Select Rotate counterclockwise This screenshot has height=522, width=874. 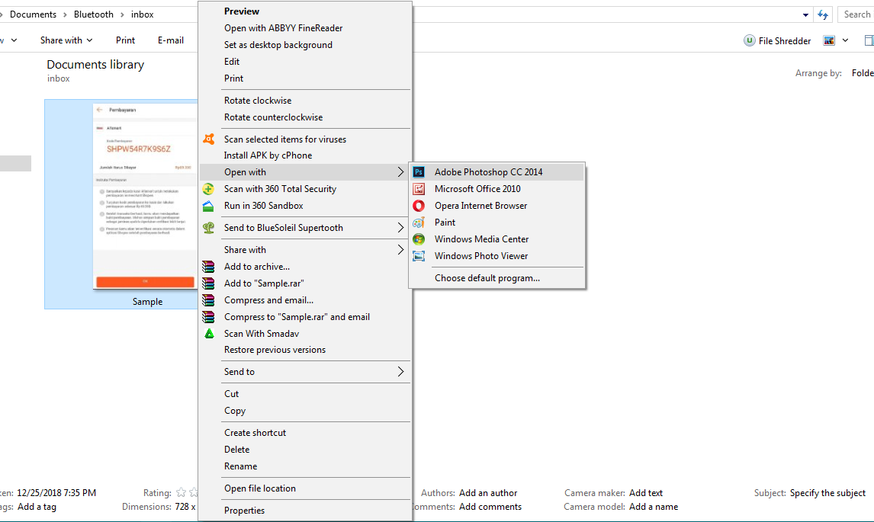click(273, 117)
